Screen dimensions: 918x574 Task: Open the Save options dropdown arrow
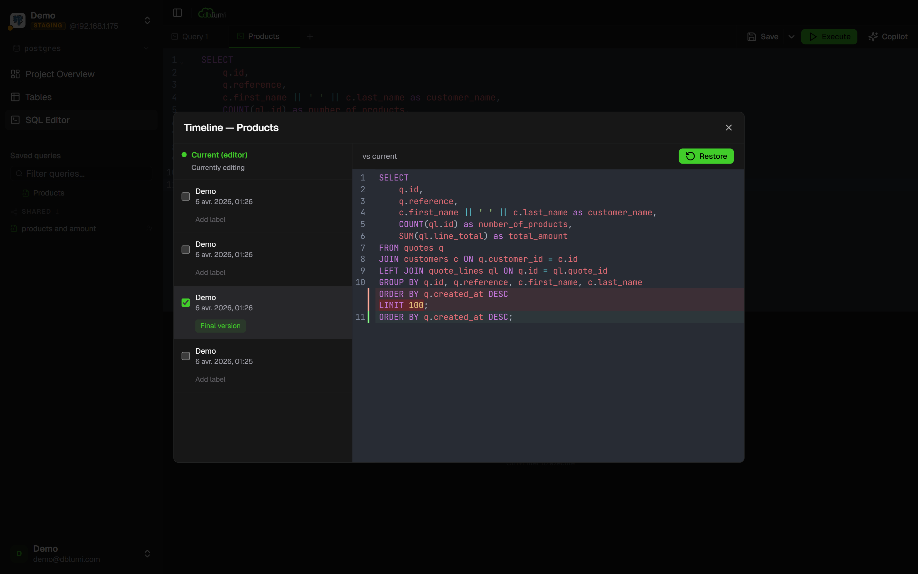coord(791,36)
